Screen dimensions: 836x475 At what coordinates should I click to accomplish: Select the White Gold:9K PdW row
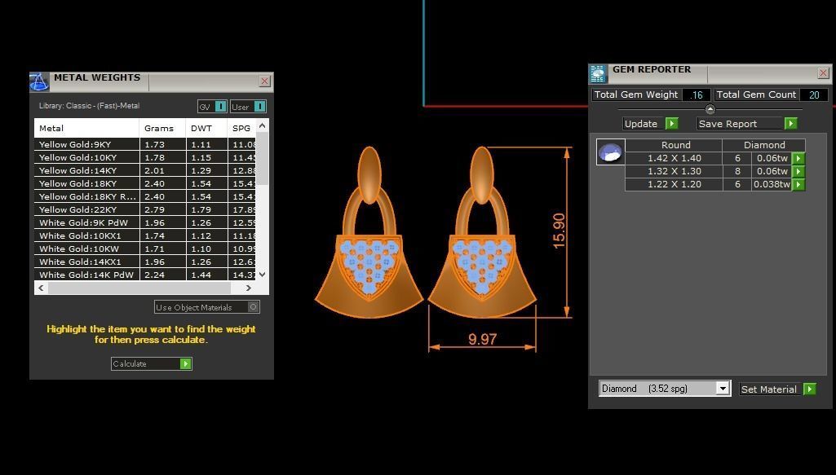pos(145,222)
